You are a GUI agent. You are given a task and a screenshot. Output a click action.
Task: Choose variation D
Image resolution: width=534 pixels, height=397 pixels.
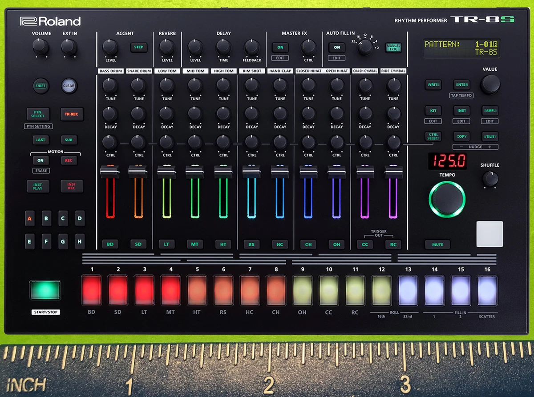pyautogui.click(x=80, y=218)
